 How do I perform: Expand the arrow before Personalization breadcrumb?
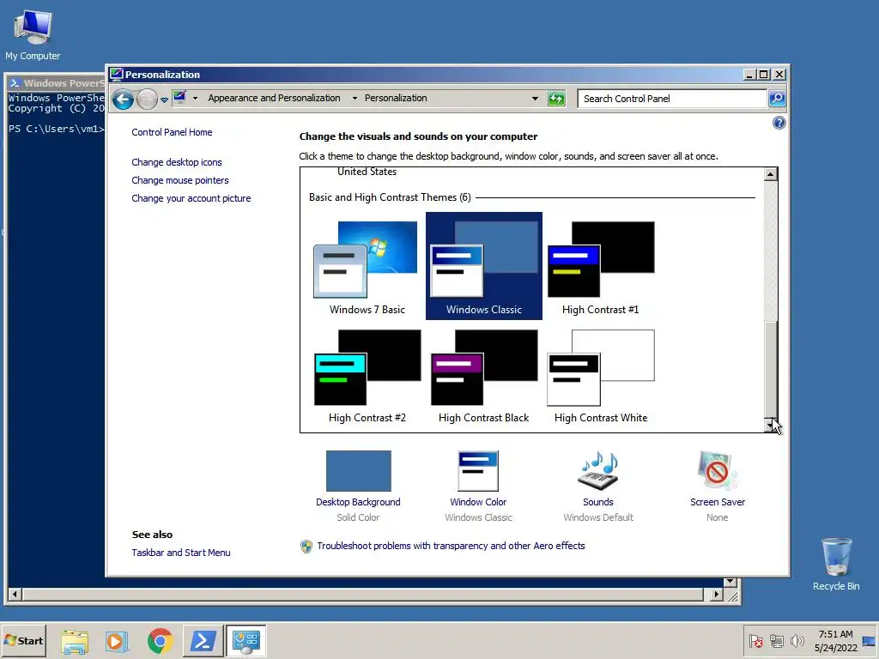(355, 98)
